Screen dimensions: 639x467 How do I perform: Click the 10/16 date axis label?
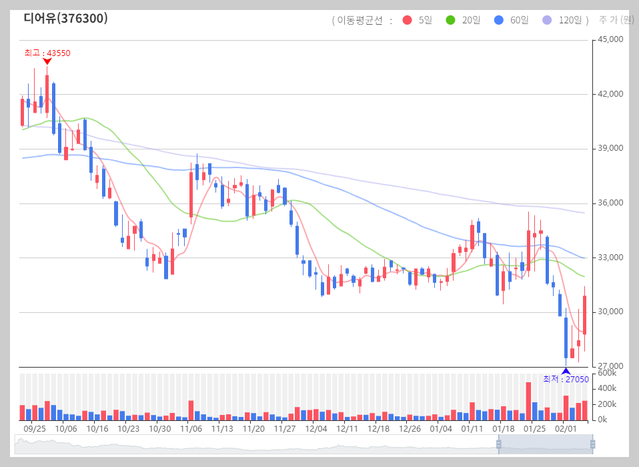(97, 428)
